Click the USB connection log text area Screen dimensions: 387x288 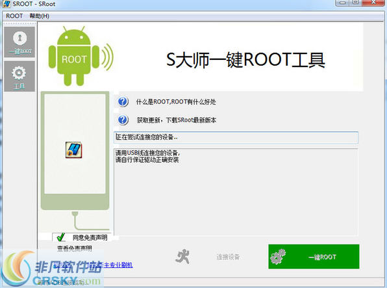(x=236, y=192)
